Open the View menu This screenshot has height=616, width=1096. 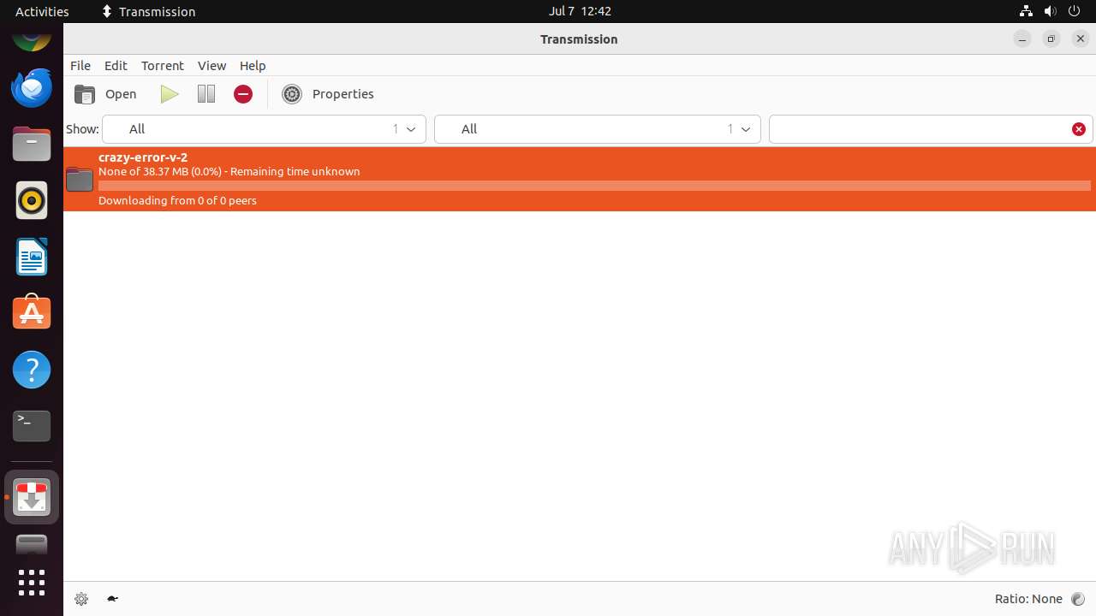[x=211, y=65]
